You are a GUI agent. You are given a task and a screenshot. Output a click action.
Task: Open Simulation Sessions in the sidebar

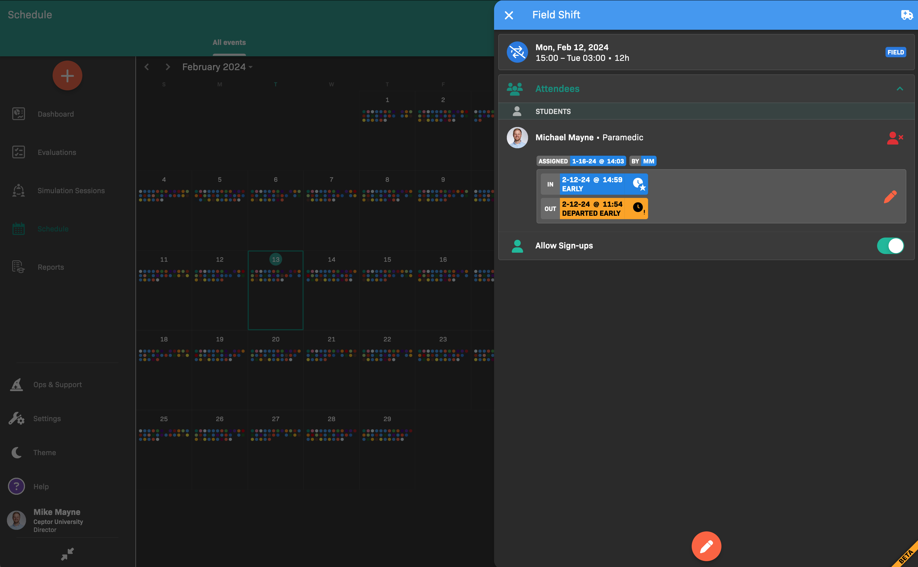coord(71,191)
